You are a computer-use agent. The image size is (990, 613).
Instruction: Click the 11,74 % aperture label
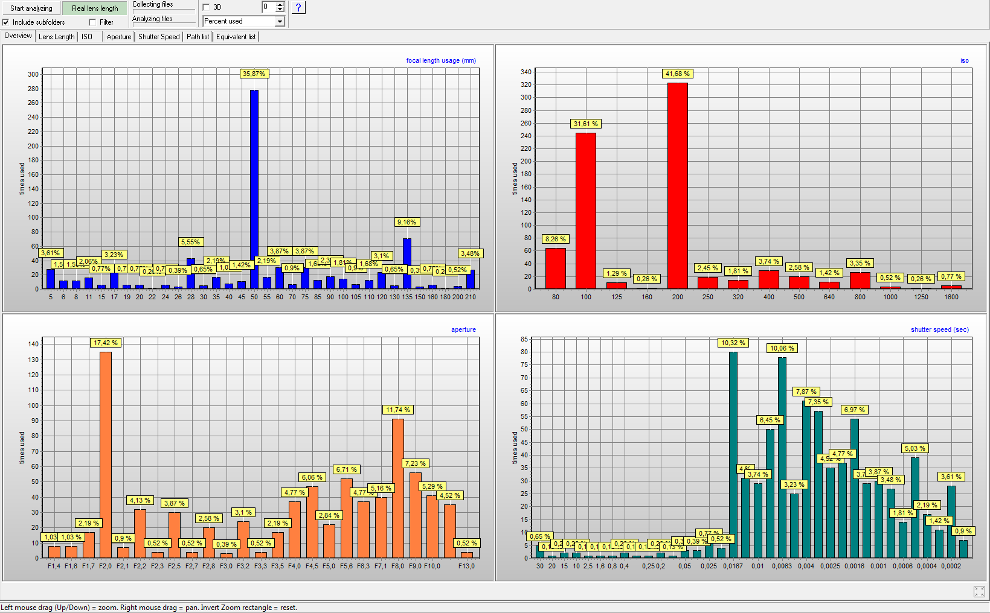pyautogui.click(x=398, y=410)
